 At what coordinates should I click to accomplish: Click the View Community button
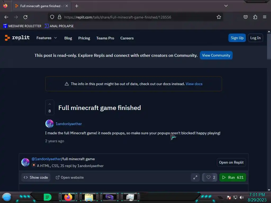coord(216,55)
